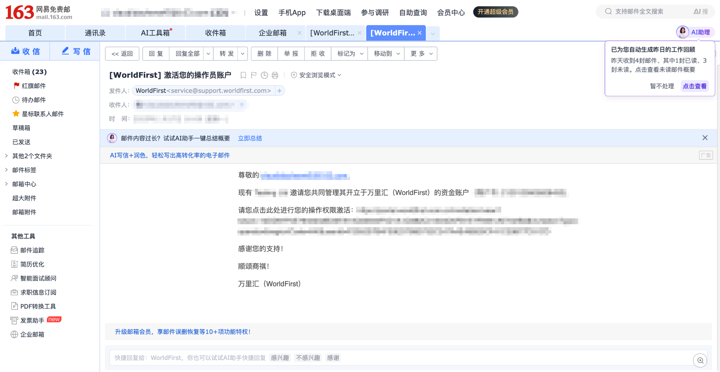Click the 不感兴趣 quick reply chip
This screenshot has height=372, width=720.
(308, 358)
